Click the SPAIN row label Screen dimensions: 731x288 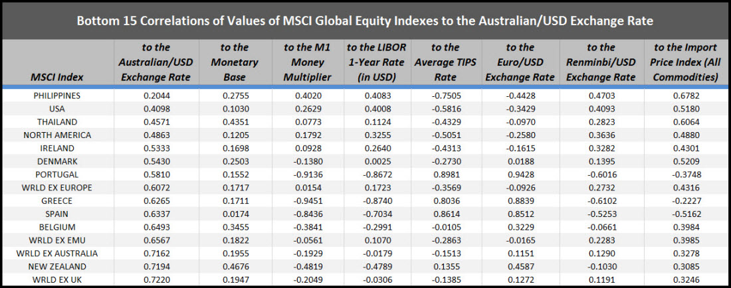tap(57, 214)
